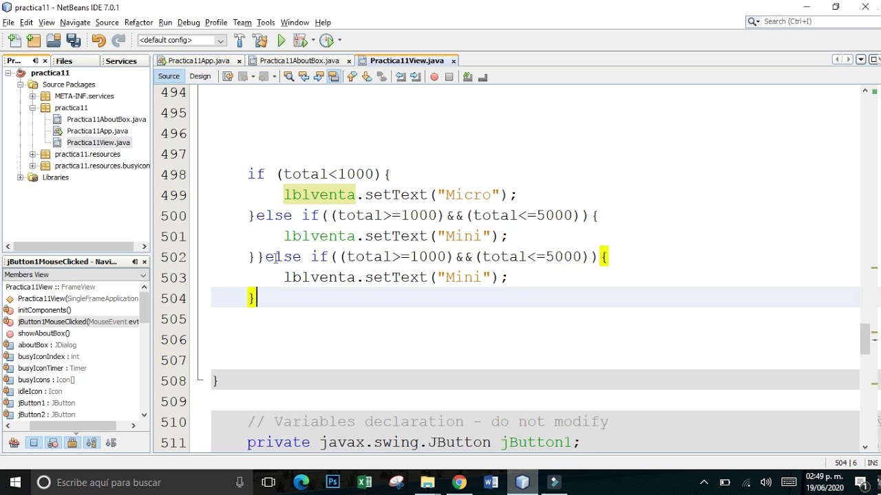881x495 pixels.
Task: Toggle Show Inherited Members in Navigator
Action: tap(14, 443)
